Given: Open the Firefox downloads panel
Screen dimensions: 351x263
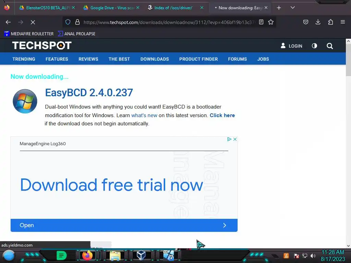Looking at the screenshot, I should (x=318, y=22).
